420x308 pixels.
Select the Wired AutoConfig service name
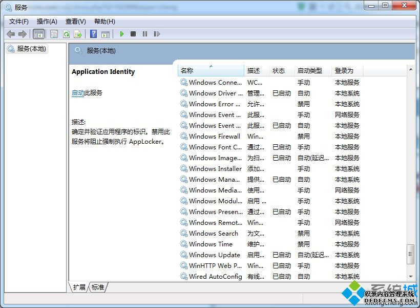216,277
